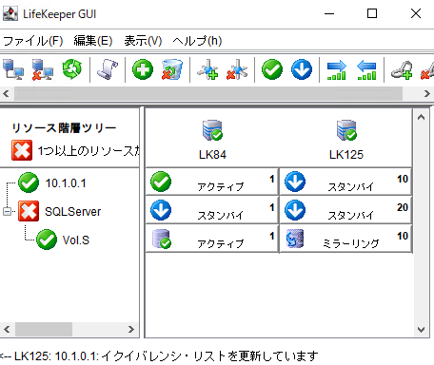This screenshot has height=365, width=434.
Task: Click the toolbar scroll right arrow
Action: (x=427, y=93)
